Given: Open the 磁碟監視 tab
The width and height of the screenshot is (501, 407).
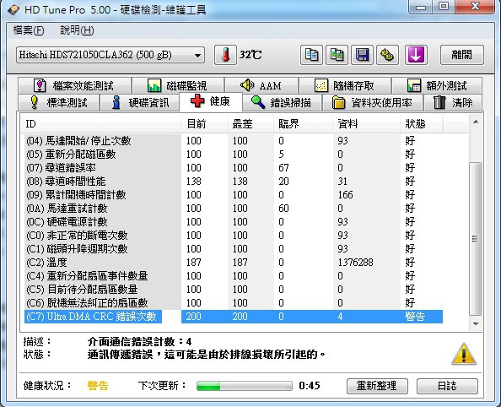Looking at the screenshot, I should click(x=177, y=85).
